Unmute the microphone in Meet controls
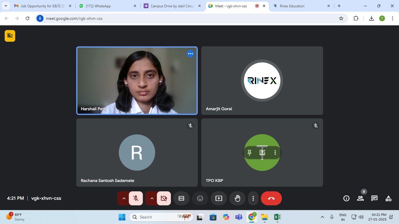 pos(136,198)
